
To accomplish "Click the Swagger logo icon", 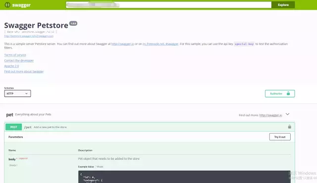I will point(7,5).
